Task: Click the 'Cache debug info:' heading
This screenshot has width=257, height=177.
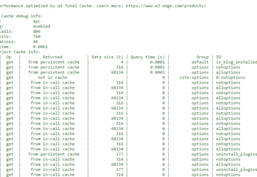Action: point(22,16)
